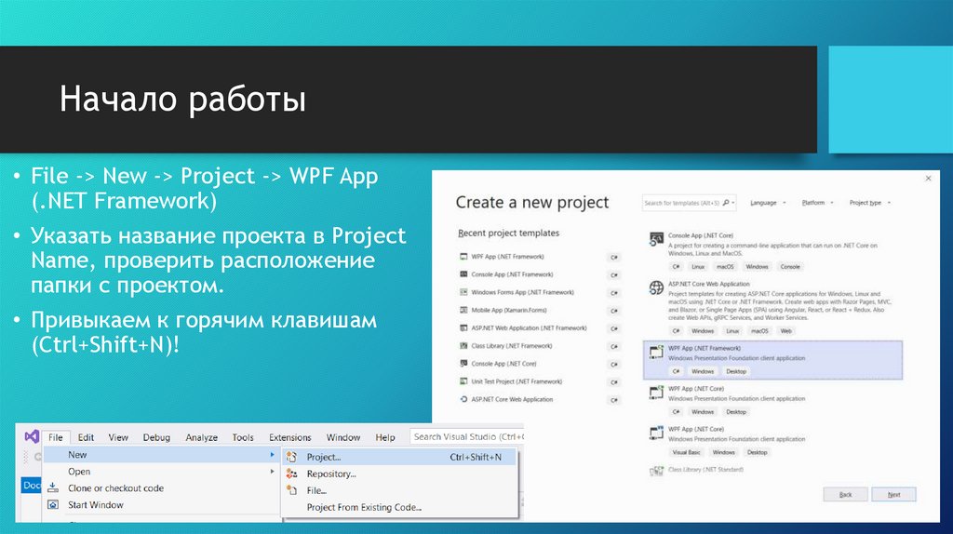Screen dimensions: 953x534
Task: Choose New in the File menu
Action: click(x=161, y=454)
